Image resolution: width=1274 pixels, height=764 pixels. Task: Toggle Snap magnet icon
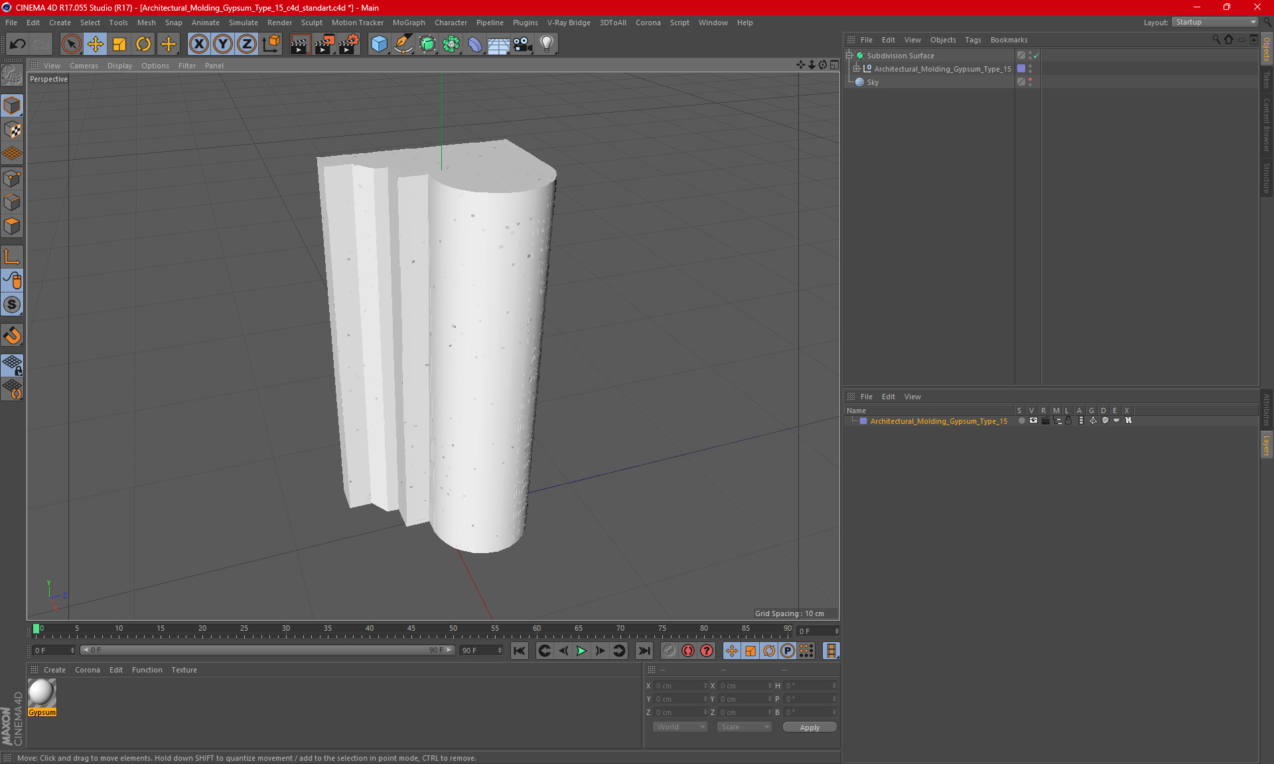pos(12,336)
